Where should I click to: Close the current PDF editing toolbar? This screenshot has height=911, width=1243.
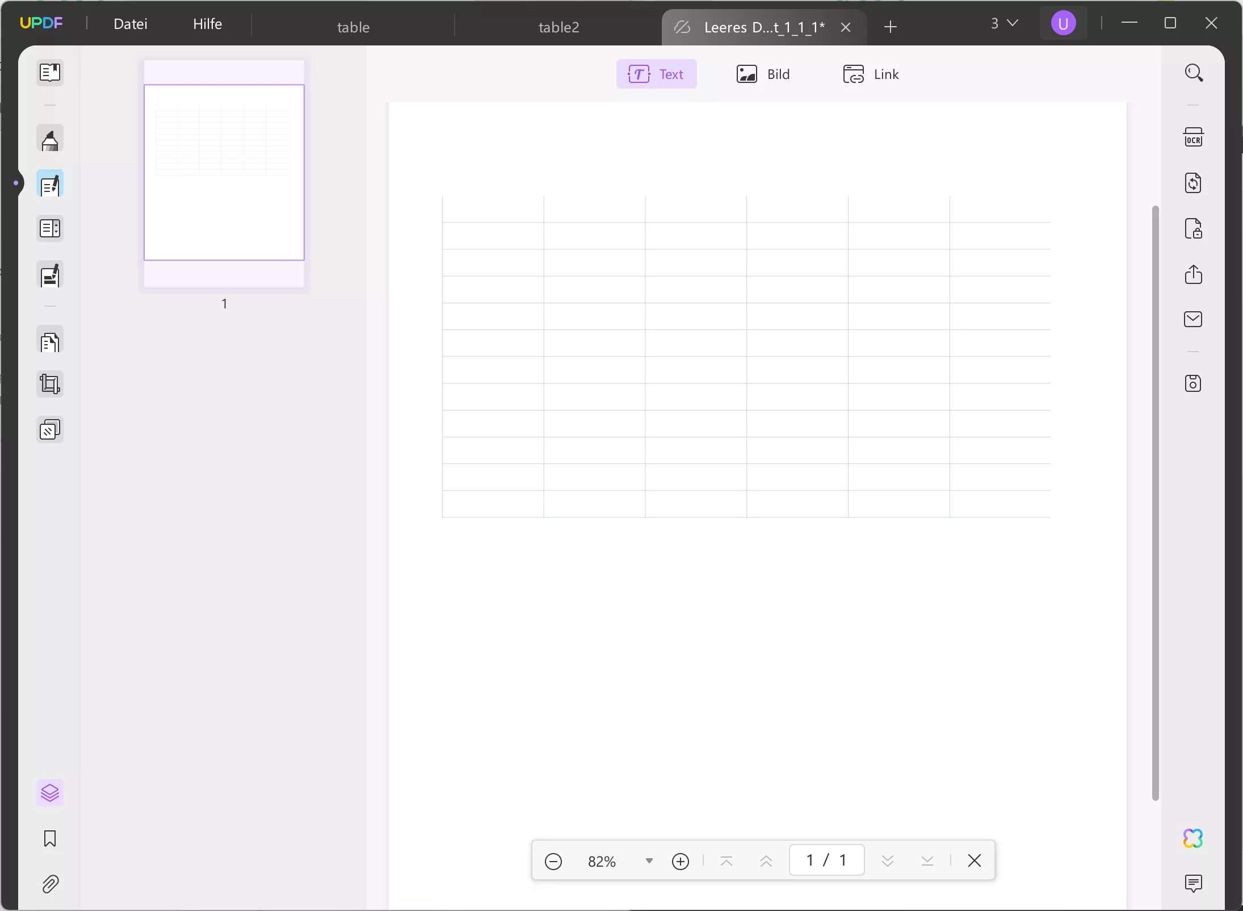[975, 861]
